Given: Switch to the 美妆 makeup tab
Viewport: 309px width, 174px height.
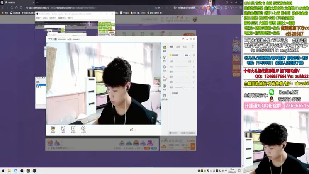Looking at the screenshot, I should click(x=185, y=46).
